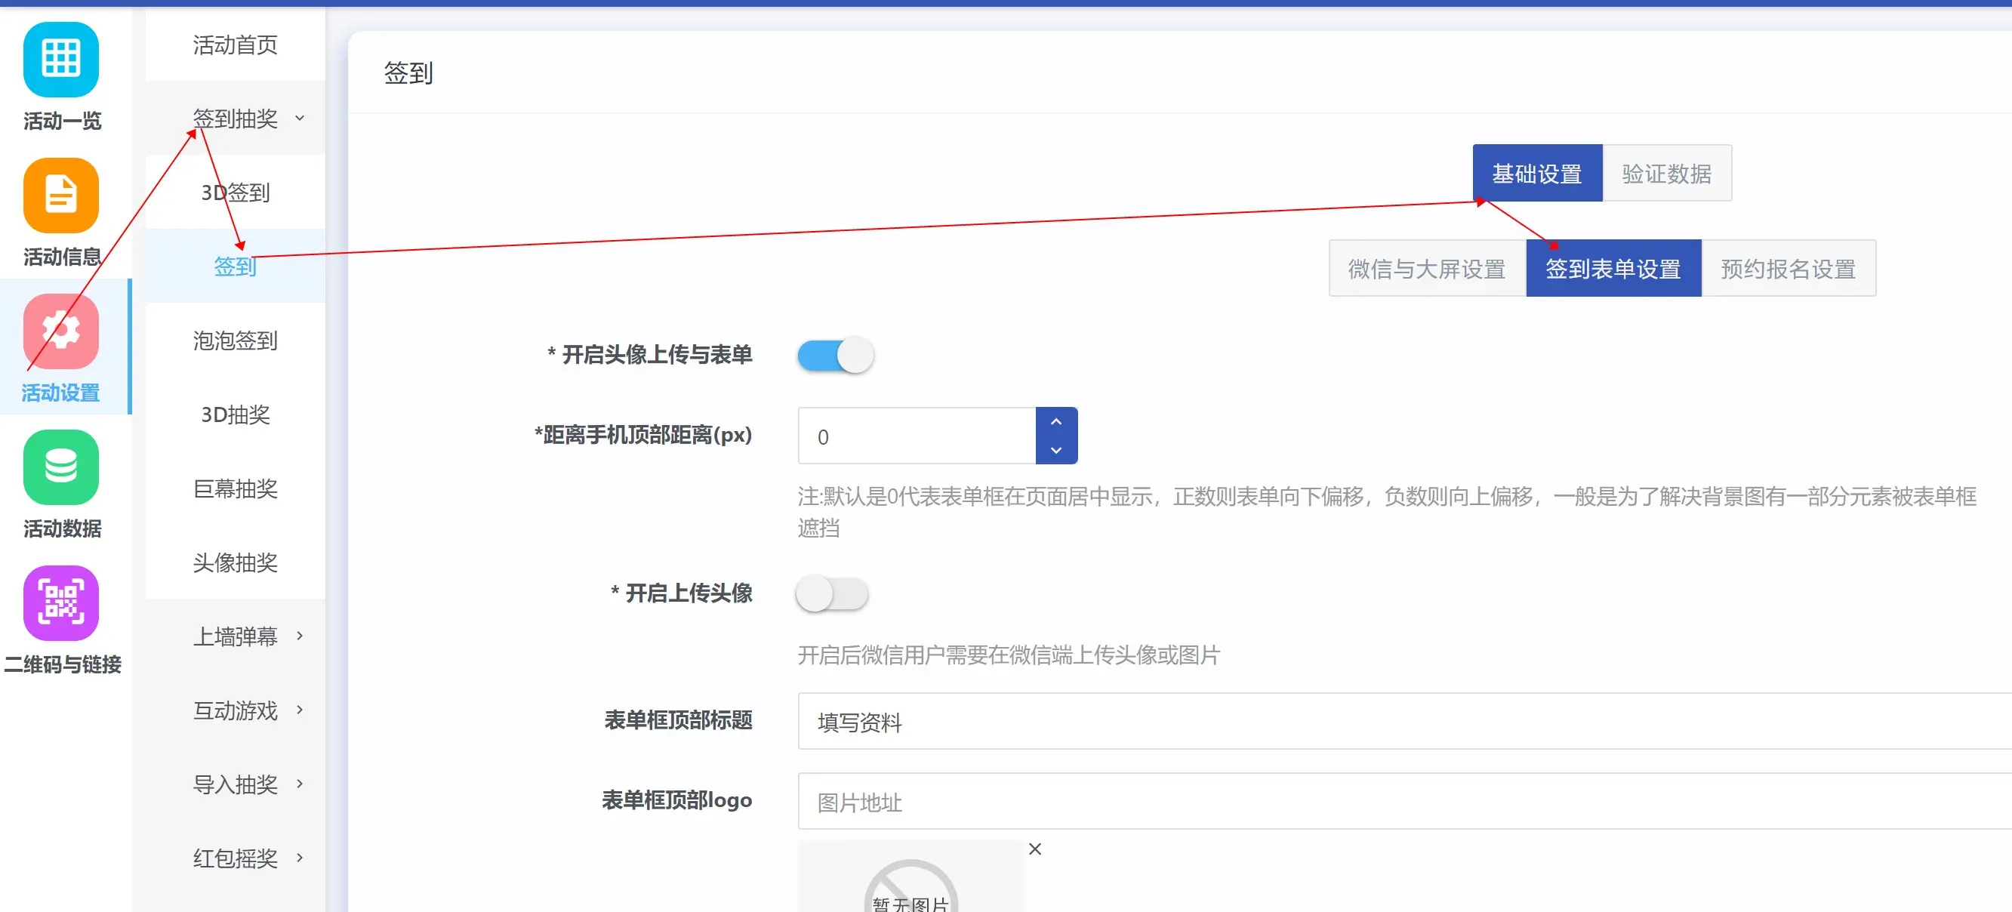Screen dimensions: 2012x912
Task: Click the purple 二维码与链接 QR icon
Action: point(61,602)
